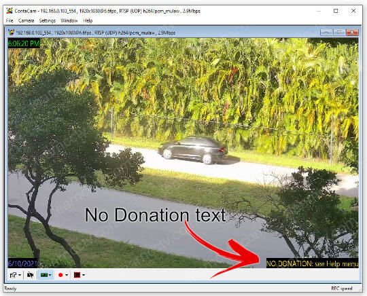This screenshot has width=367, height=296.
Task: Open the Help menu
Action: click(88, 20)
